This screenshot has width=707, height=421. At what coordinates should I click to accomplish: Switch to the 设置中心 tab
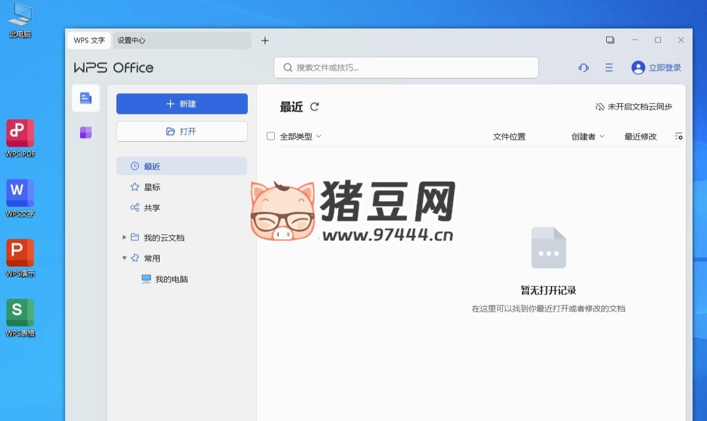[131, 40]
